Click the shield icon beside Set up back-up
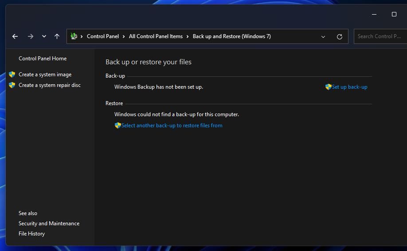This screenshot has height=251, width=407. point(328,87)
